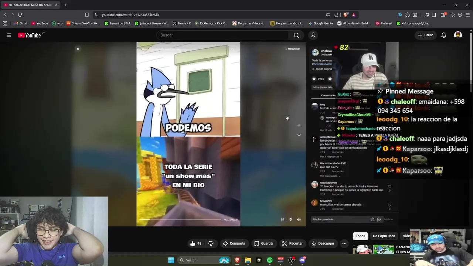Open the Gmail bookmark
Image resolution: width=473 pixels, height=266 pixels.
(x=21, y=23)
